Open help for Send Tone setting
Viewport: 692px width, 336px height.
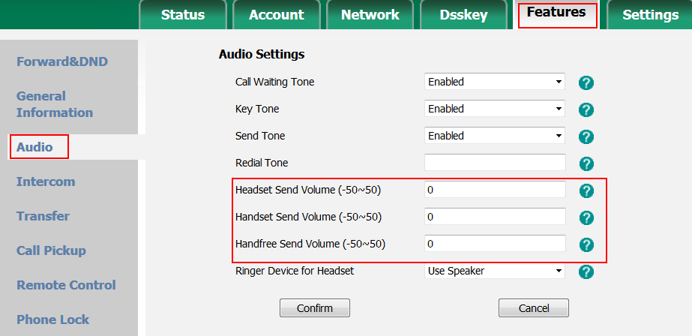pos(586,136)
